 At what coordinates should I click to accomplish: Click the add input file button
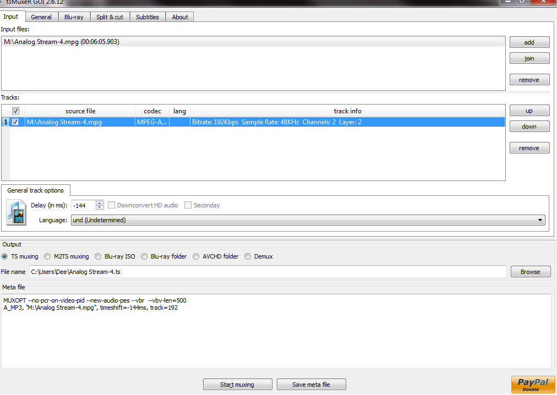click(x=529, y=42)
